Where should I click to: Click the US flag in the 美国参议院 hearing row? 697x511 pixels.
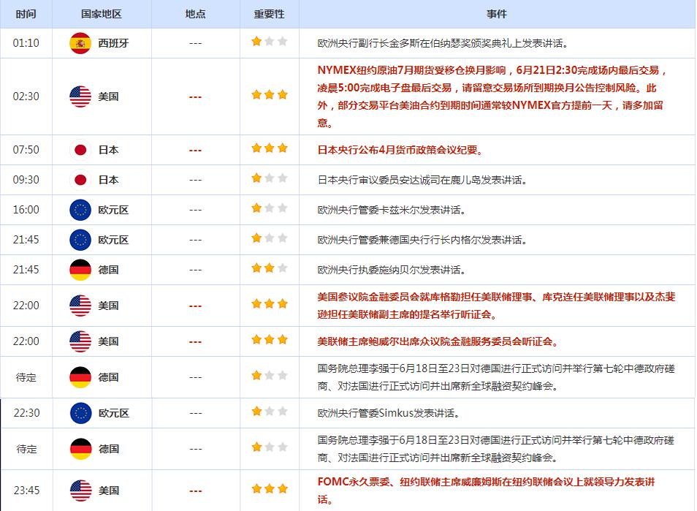pos(80,306)
